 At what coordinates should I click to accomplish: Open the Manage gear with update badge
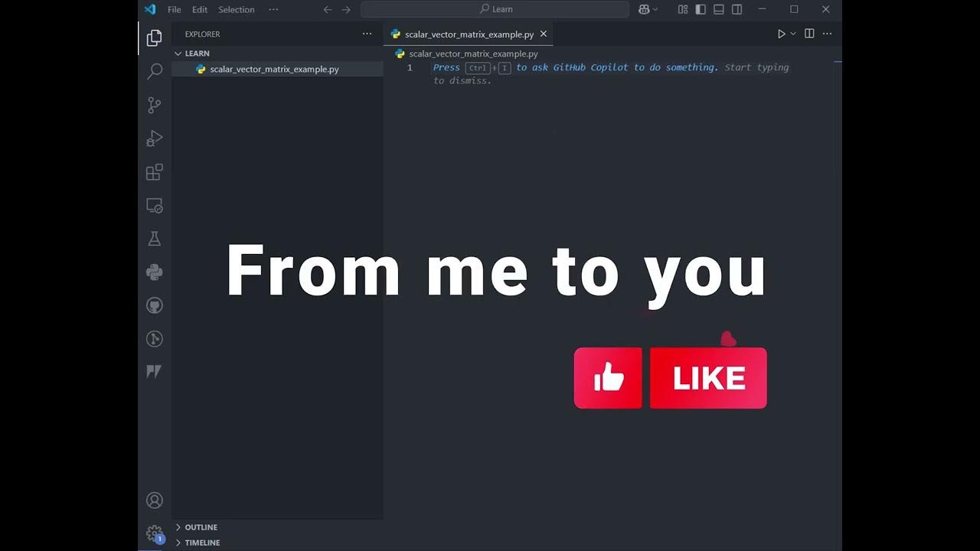pyautogui.click(x=155, y=533)
